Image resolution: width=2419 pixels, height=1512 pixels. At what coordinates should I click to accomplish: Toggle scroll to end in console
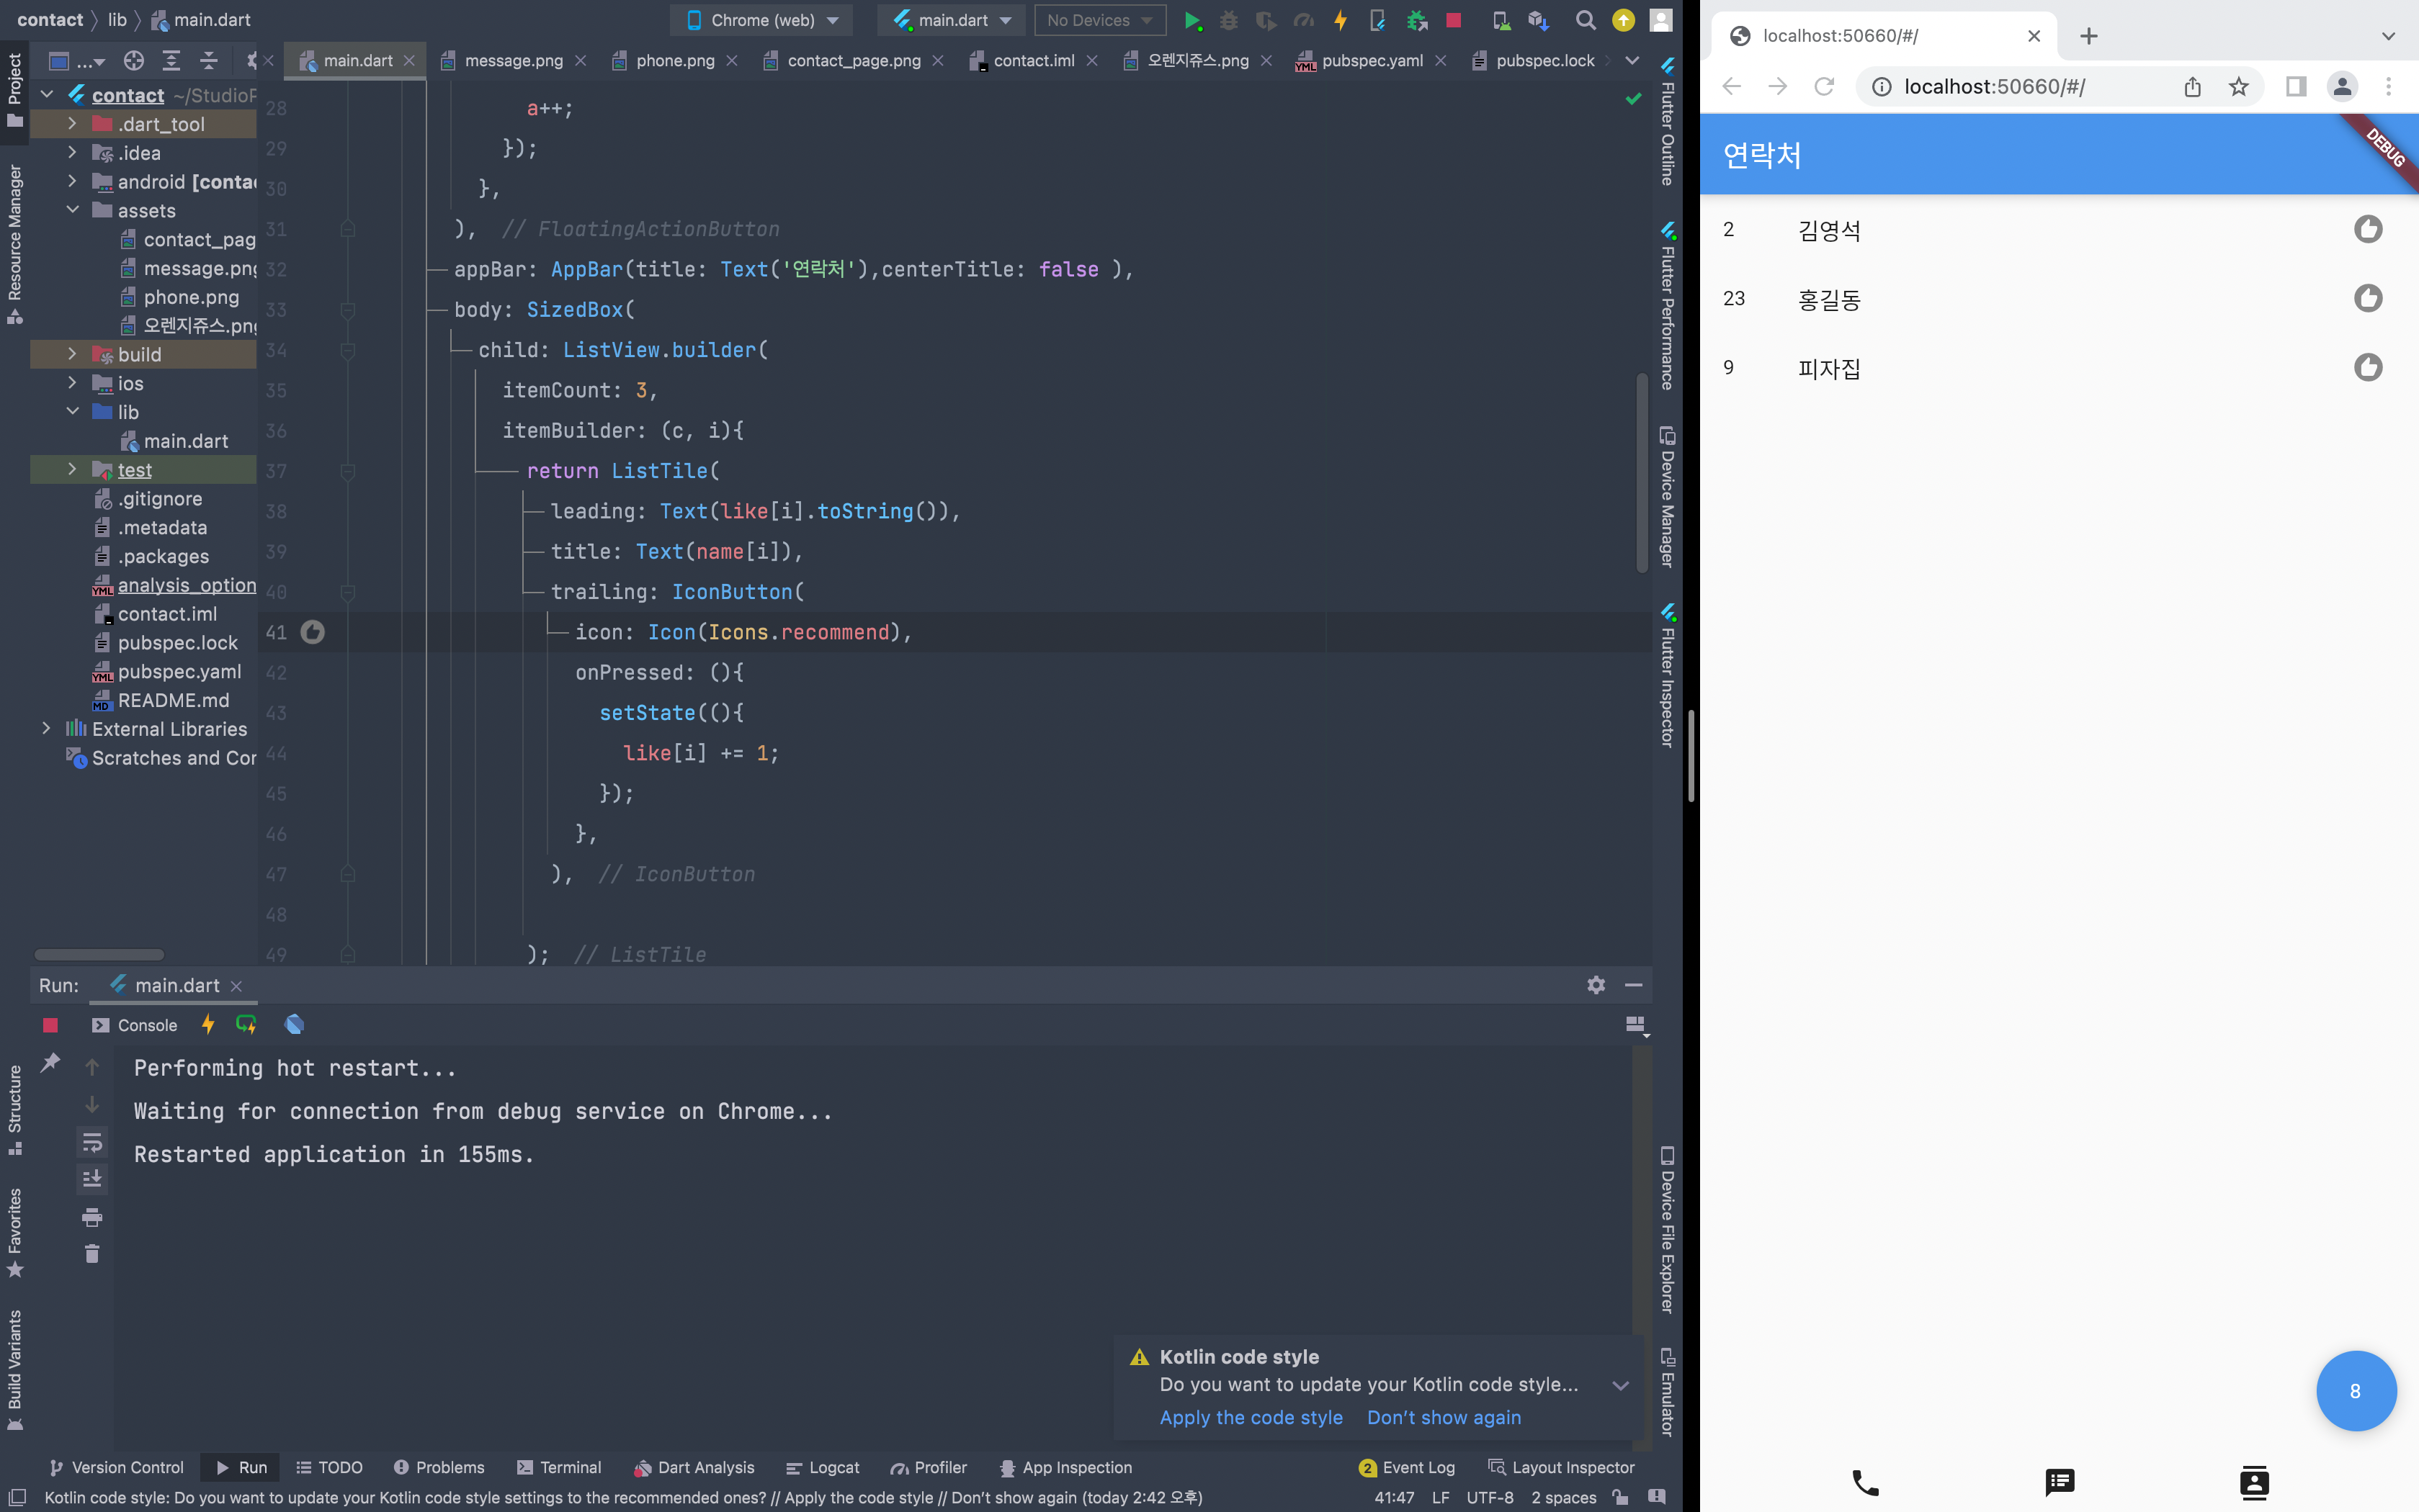pyautogui.click(x=92, y=1179)
